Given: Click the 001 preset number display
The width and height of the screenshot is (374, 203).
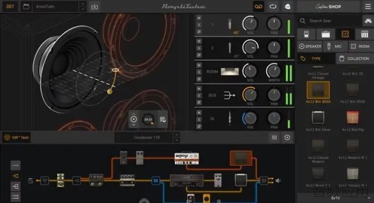Looking at the screenshot, I should [x=10, y=7].
